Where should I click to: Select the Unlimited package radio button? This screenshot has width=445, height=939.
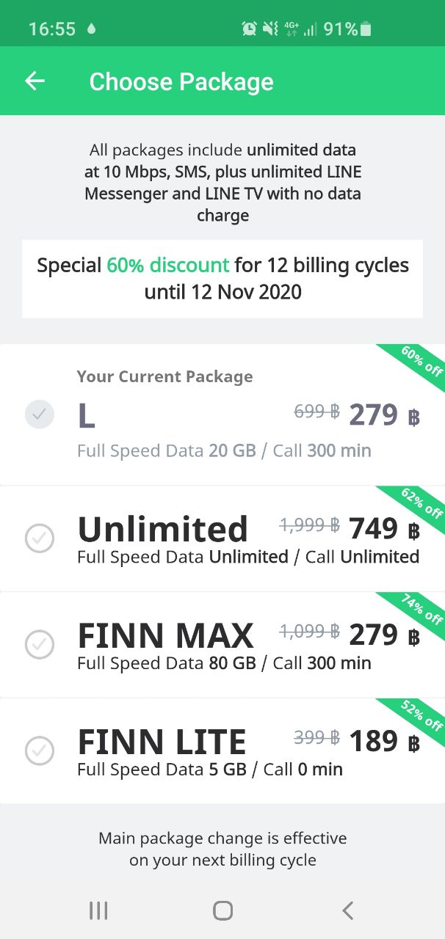pos(40,539)
